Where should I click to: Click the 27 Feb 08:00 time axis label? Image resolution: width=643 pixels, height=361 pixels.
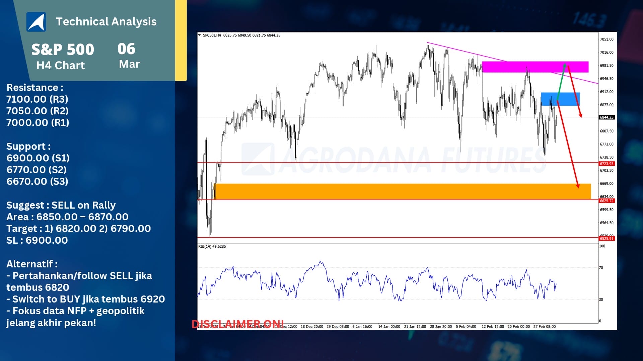pyautogui.click(x=544, y=327)
